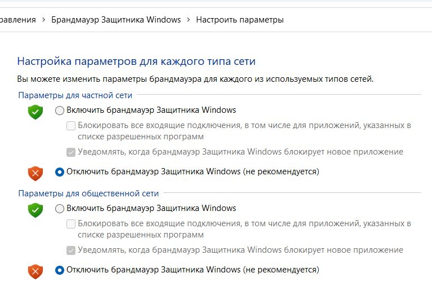Go to the truncated first breadcrumb item

pyautogui.click(x=17, y=20)
